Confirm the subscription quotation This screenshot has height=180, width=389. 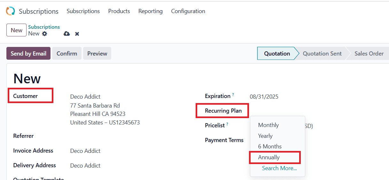click(67, 54)
